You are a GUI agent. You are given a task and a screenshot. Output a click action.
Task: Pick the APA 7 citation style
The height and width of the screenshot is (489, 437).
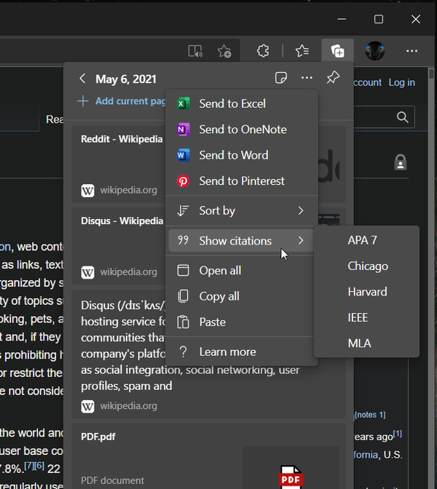tap(362, 240)
